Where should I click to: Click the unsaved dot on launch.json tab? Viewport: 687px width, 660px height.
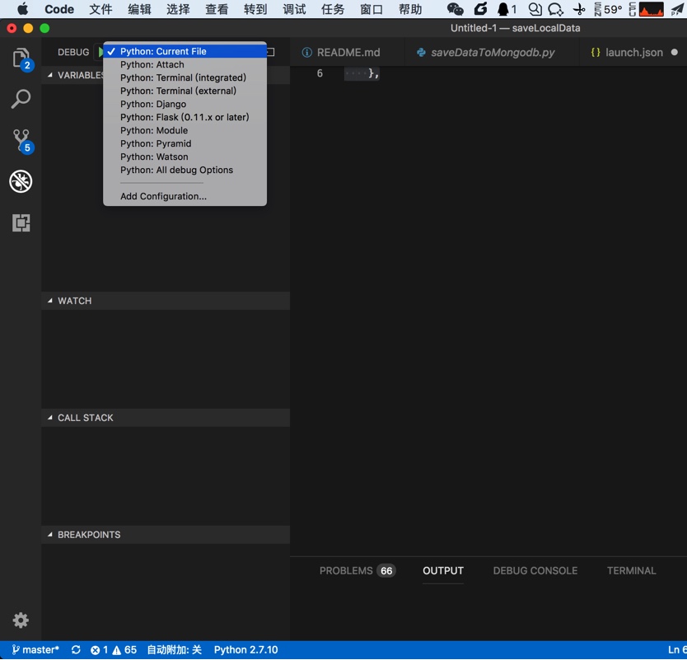675,52
